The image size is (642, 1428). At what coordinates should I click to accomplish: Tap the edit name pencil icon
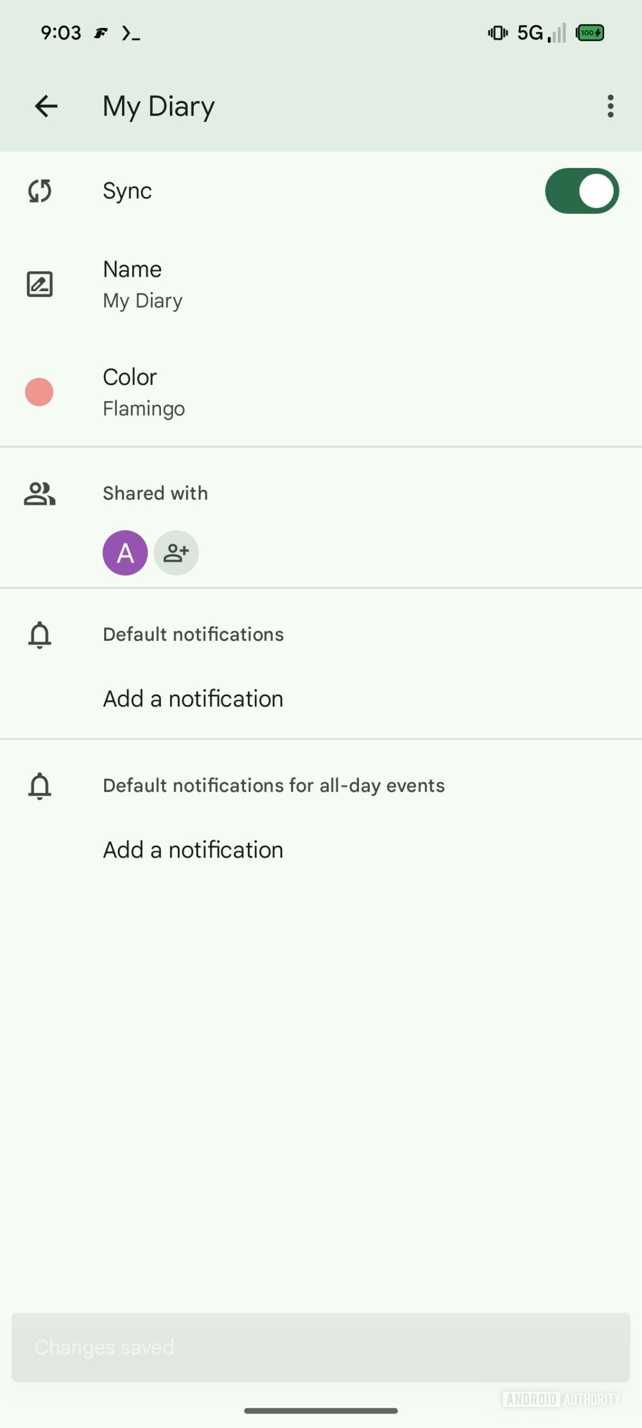tap(40, 284)
